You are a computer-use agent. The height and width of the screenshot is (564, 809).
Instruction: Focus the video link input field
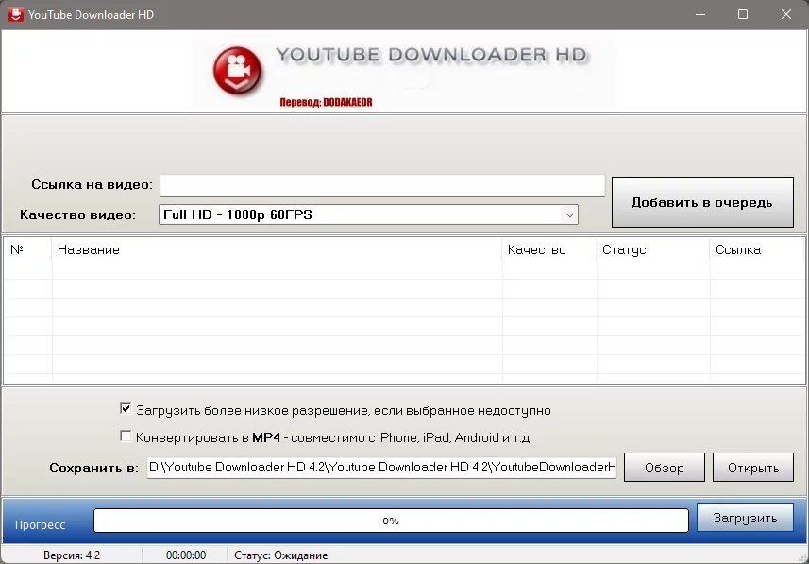(x=382, y=185)
